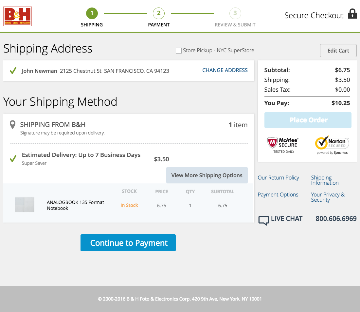Click the Place Order button

point(308,120)
